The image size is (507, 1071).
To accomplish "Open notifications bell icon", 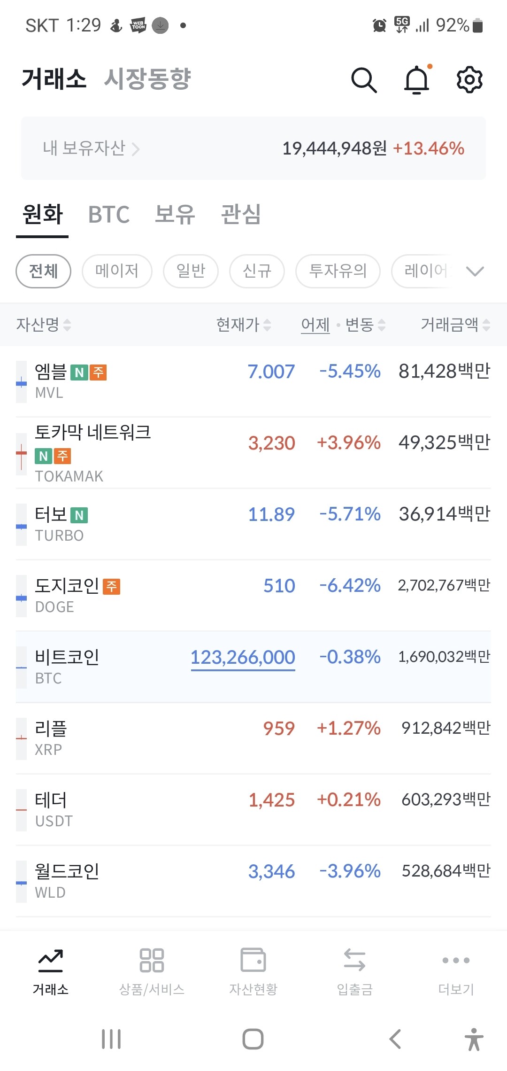I will pyautogui.click(x=417, y=80).
